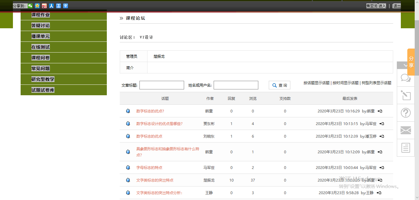The image size is (419, 200).
Task: Select 试题试卷库 from sidebar menu
Action: click(x=43, y=90)
